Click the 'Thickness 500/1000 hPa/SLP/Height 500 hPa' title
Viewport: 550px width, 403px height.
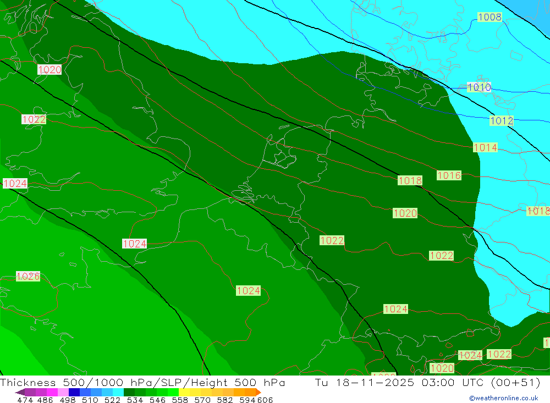pos(142,382)
